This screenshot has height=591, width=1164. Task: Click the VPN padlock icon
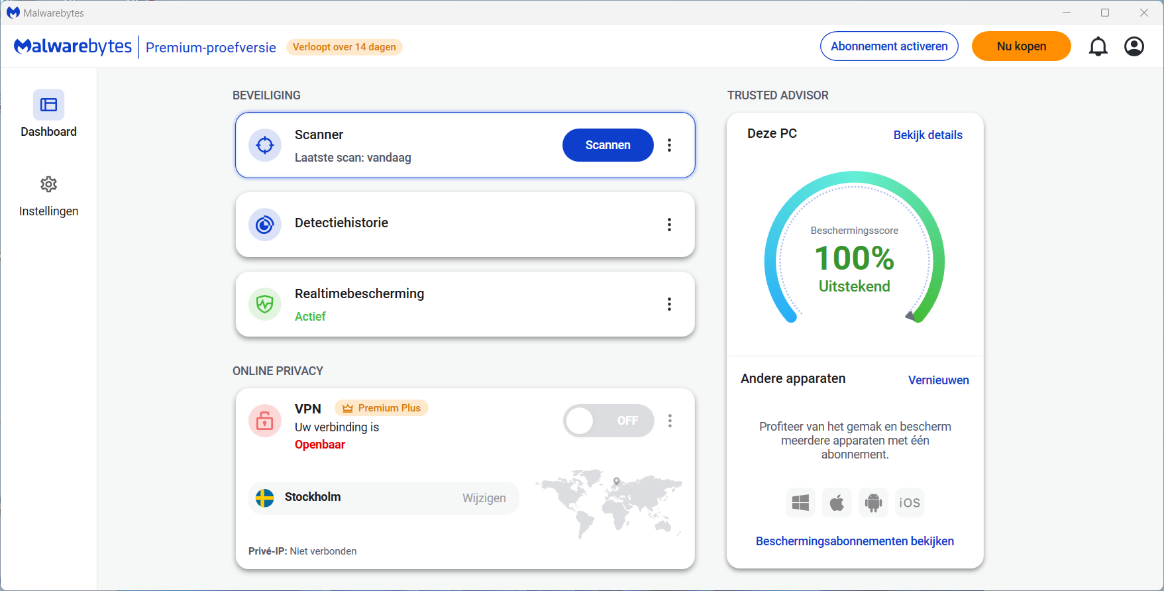click(x=265, y=421)
